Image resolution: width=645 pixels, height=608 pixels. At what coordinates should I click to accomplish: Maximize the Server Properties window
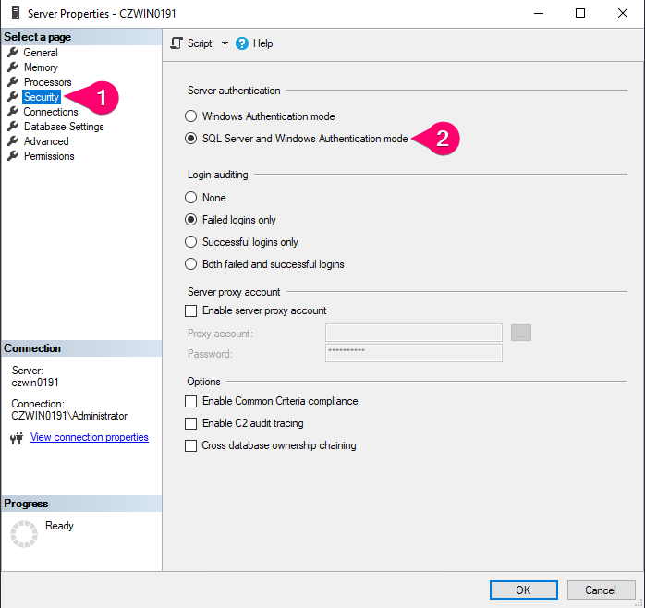pos(580,13)
